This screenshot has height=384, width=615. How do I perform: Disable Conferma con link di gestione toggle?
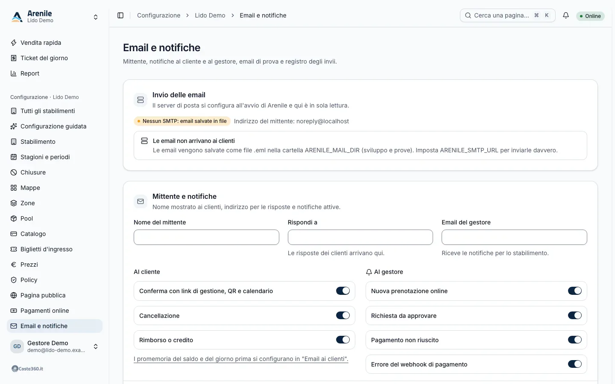(343, 291)
